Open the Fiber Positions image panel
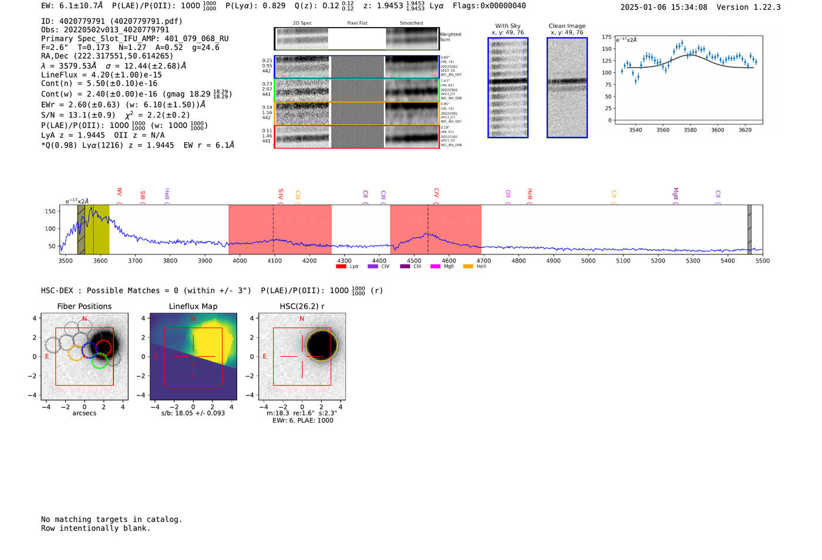 click(84, 357)
